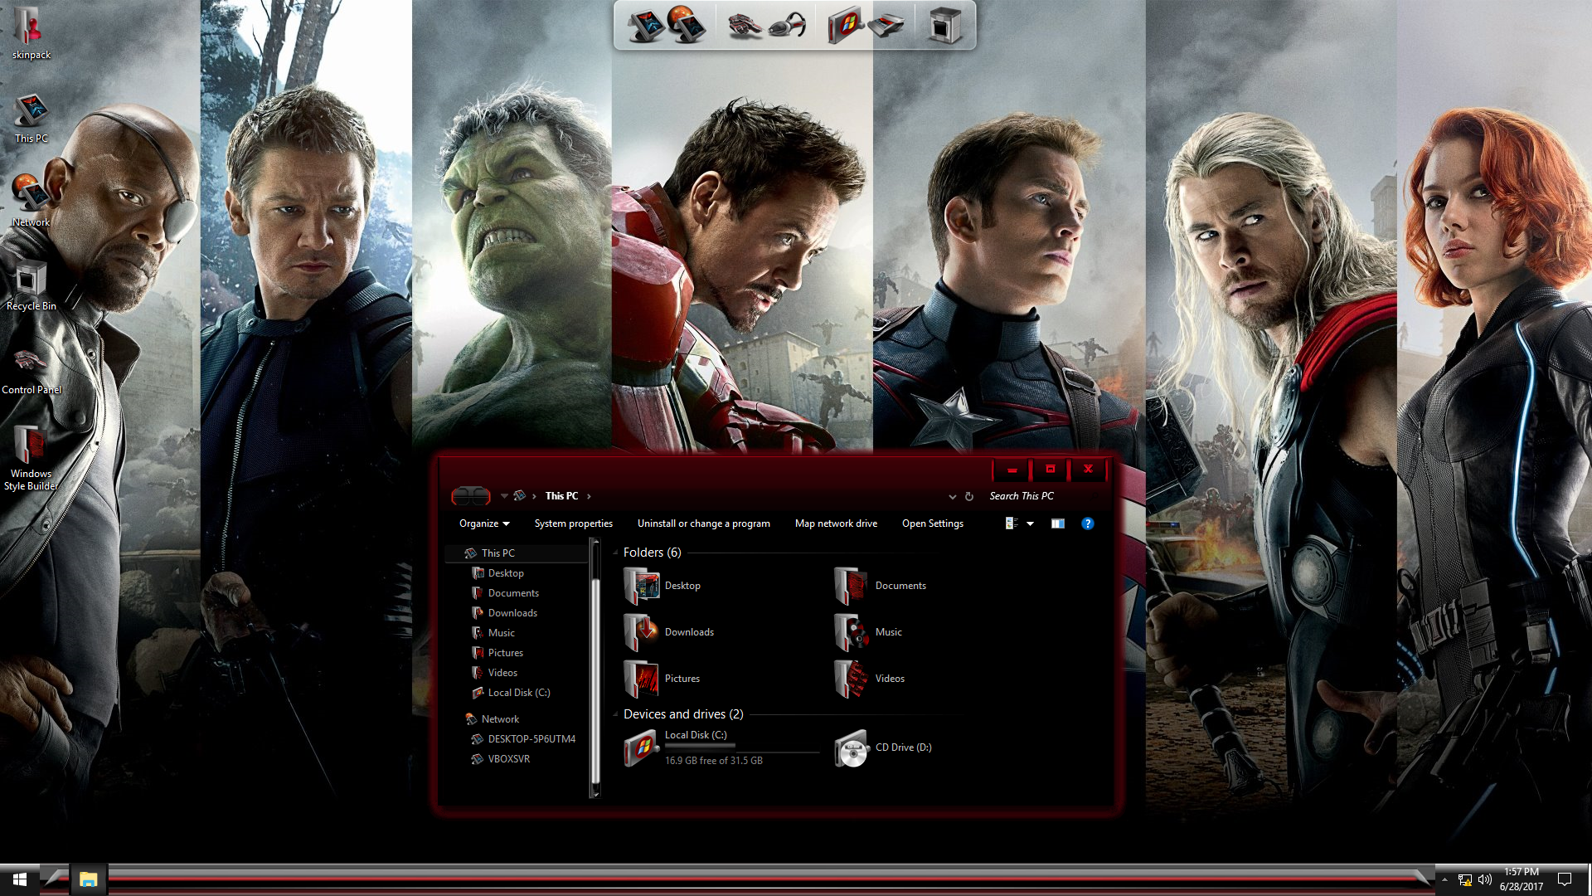Click the Open Settings button
1592x896 pixels.
(932, 523)
